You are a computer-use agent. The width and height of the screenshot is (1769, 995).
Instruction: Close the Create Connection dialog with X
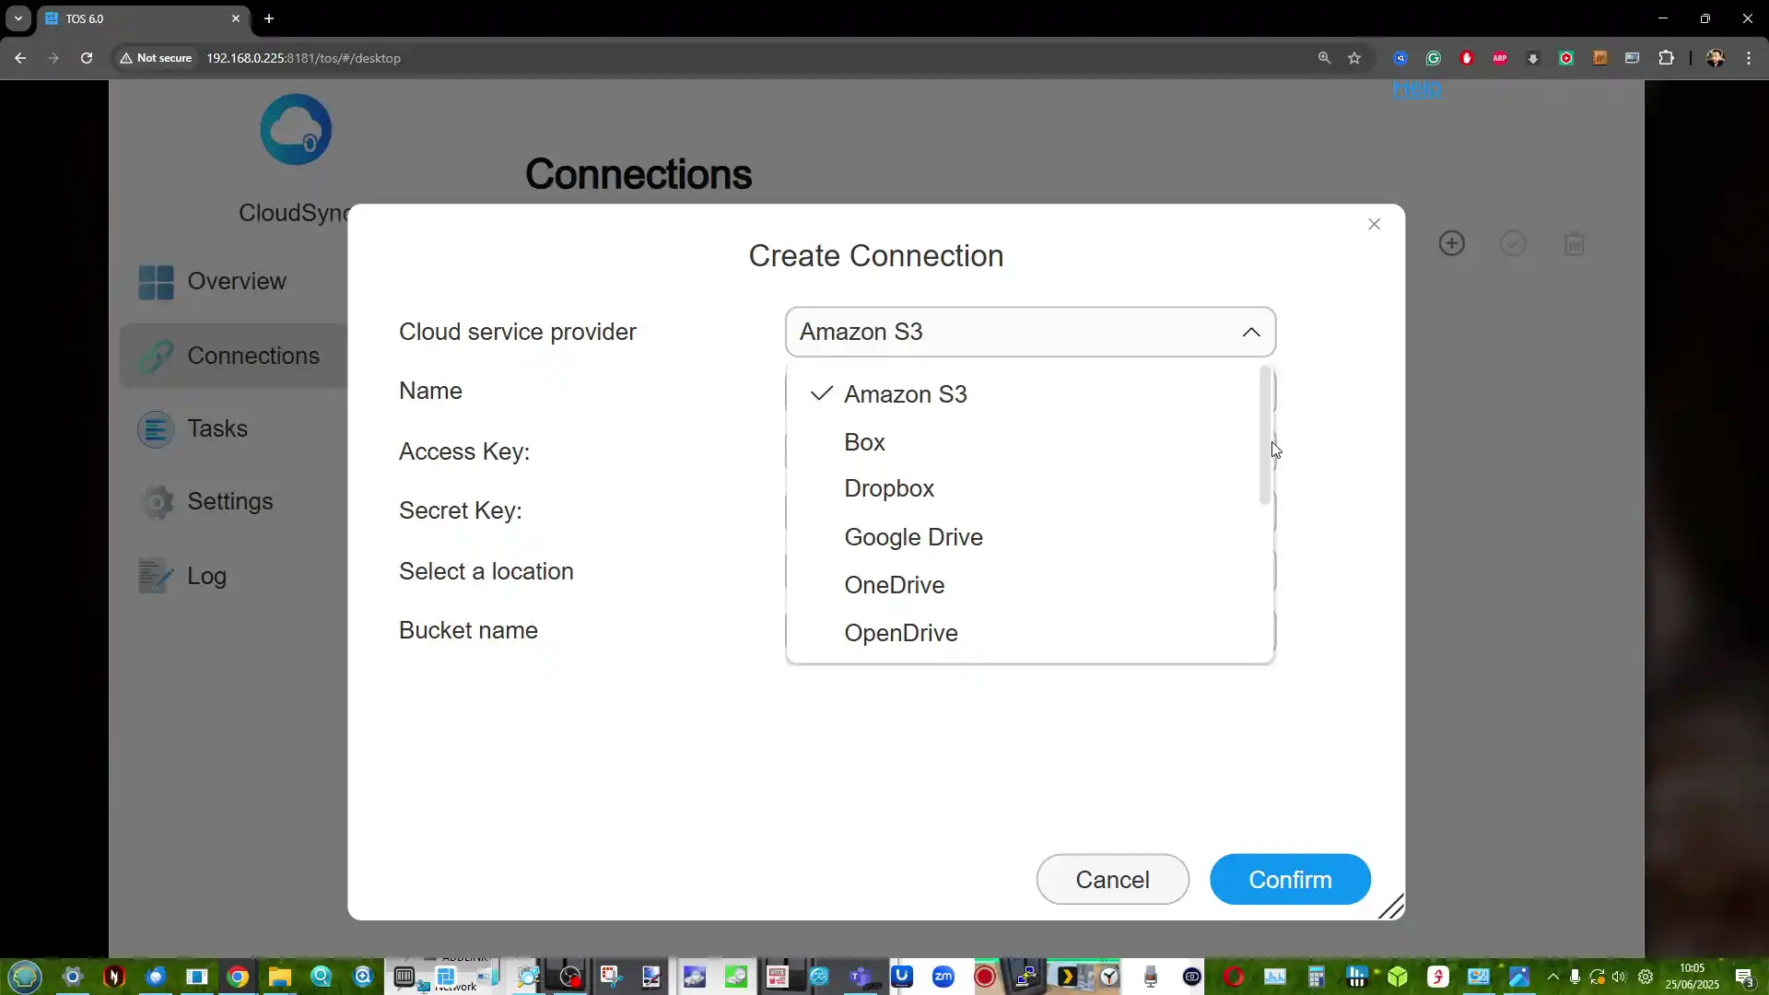(1374, 224)
